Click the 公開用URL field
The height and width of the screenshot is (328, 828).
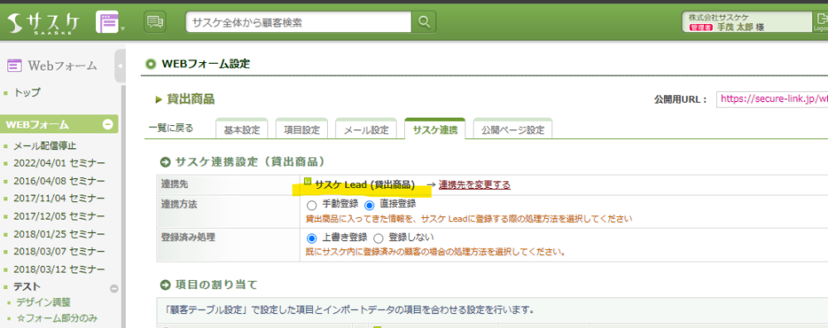click(772, 99)
